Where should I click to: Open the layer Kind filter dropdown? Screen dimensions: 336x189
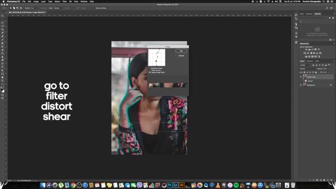point(305,65)
